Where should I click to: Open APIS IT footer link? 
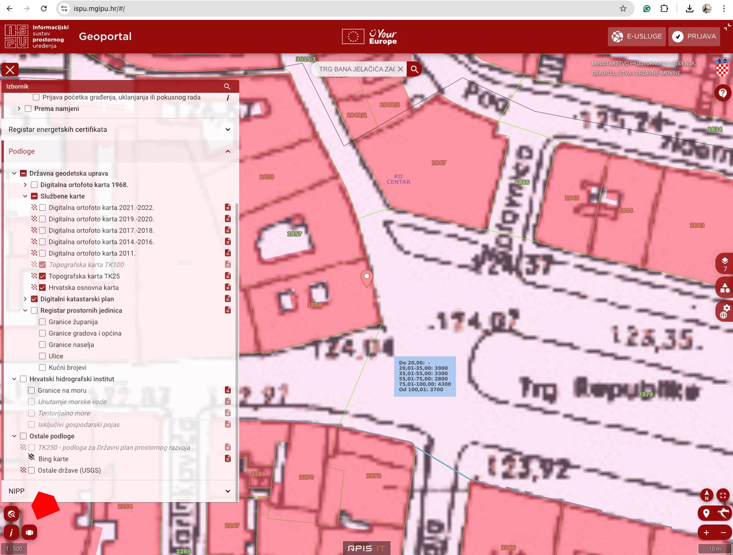pyautogui.click(x=367, y=548)
